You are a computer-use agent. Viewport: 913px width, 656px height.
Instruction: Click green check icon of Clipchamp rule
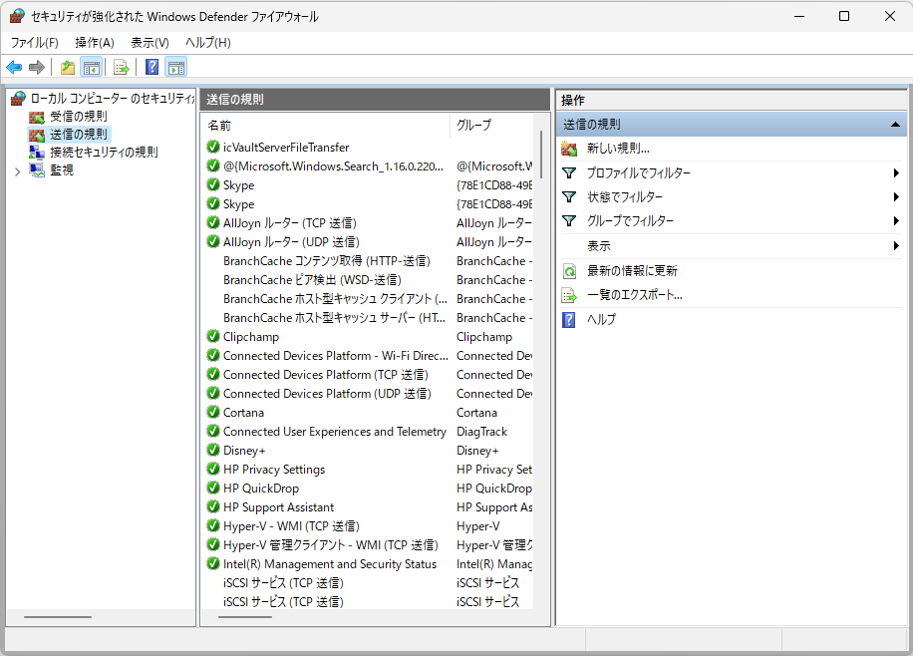[x=213, y=337]
